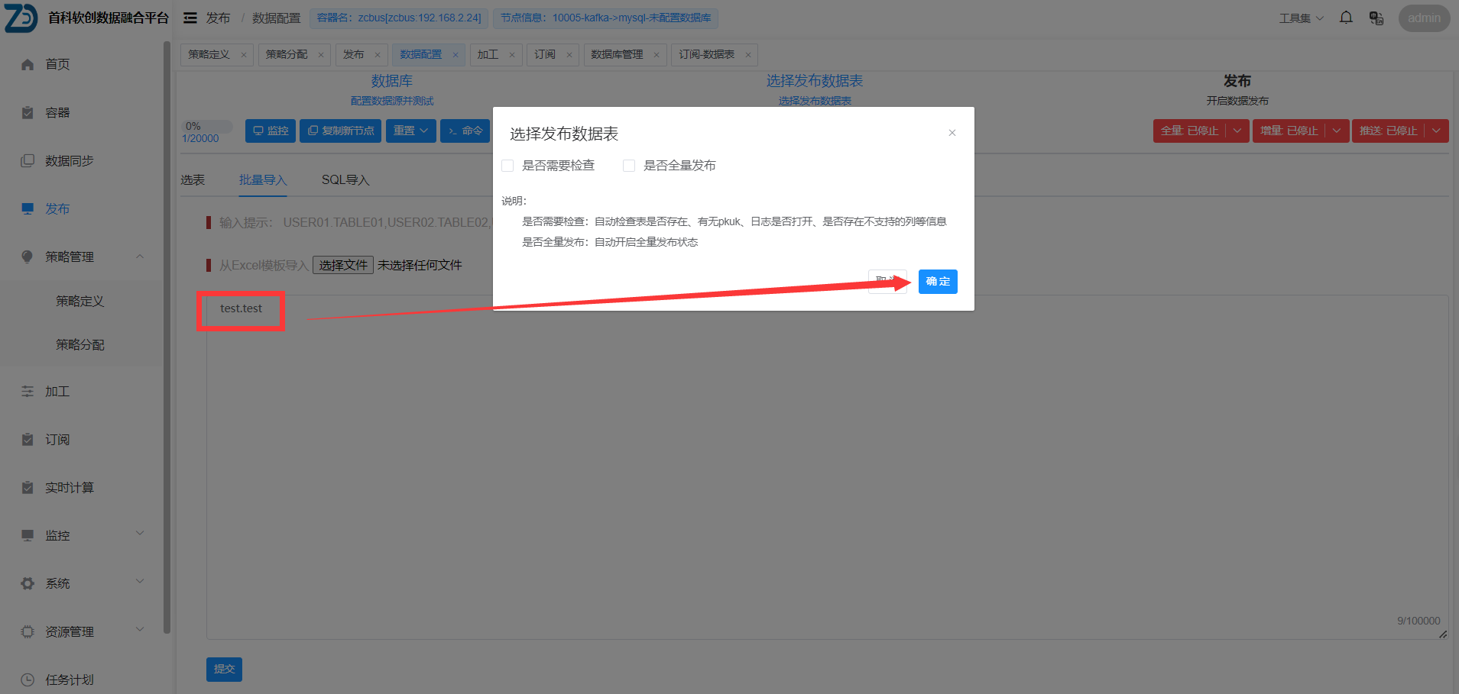1459x694 pixels.
Task: Enable the 是否全量发布 checkbox
Action: click(x=628, y=165)
